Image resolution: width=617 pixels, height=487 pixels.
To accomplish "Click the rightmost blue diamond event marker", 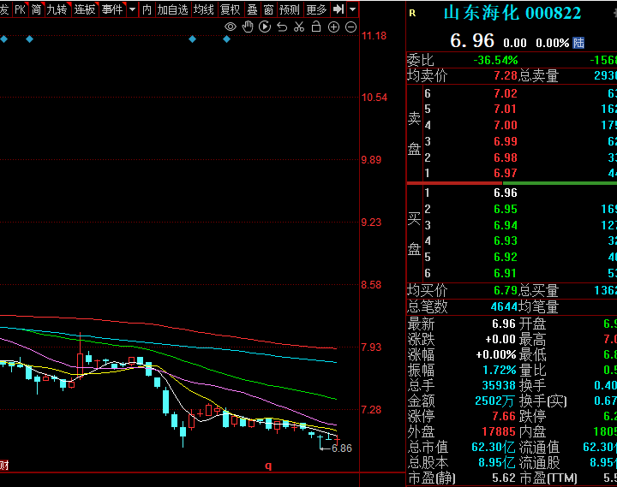I will pyautogui.click(x=226, y=39).
